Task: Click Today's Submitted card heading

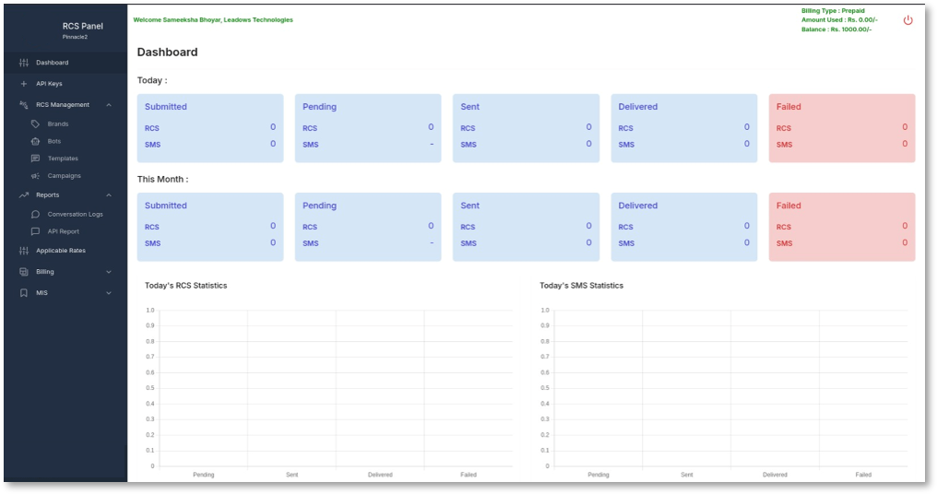Action: [165, 106]
